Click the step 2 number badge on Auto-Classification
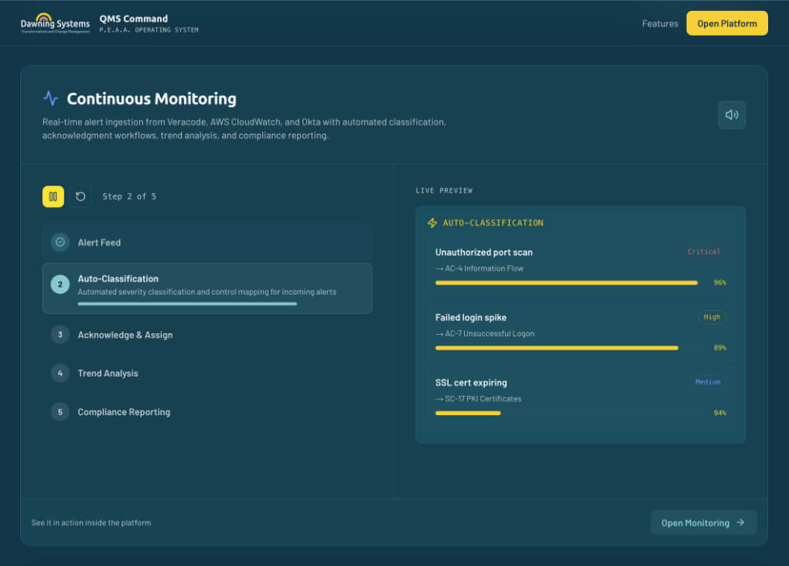The height and width of the screenshot is (566, 789). click(x=60, y=284)
